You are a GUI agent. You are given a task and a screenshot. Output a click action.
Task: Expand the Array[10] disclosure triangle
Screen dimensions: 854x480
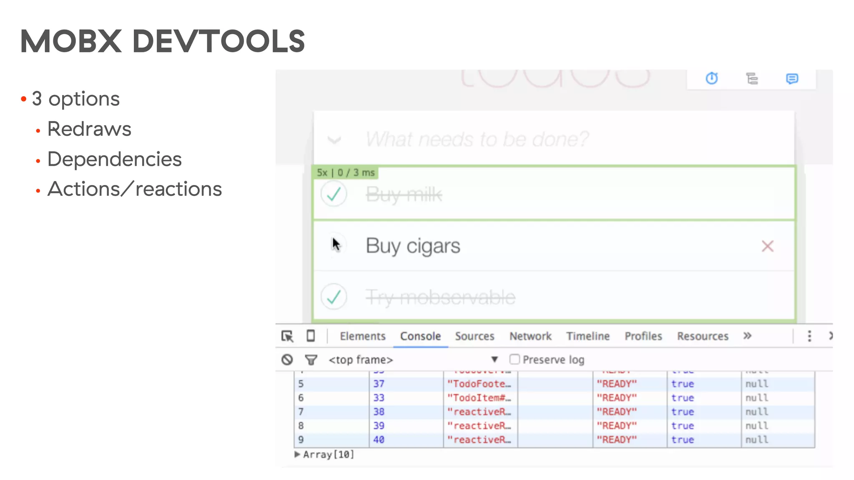[x=297, y=454]
